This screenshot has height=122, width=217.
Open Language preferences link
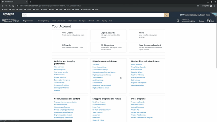pos(61,88)
